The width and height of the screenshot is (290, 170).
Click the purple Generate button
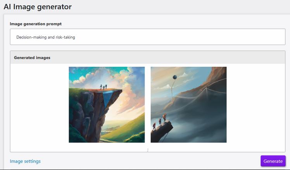[273, 161]
